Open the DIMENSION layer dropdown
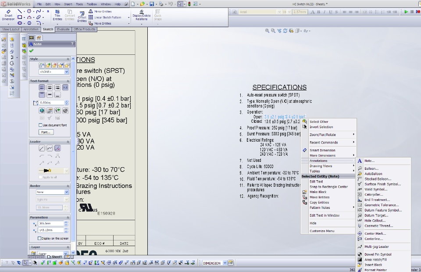The image size is (421, 272). (225, 263)
